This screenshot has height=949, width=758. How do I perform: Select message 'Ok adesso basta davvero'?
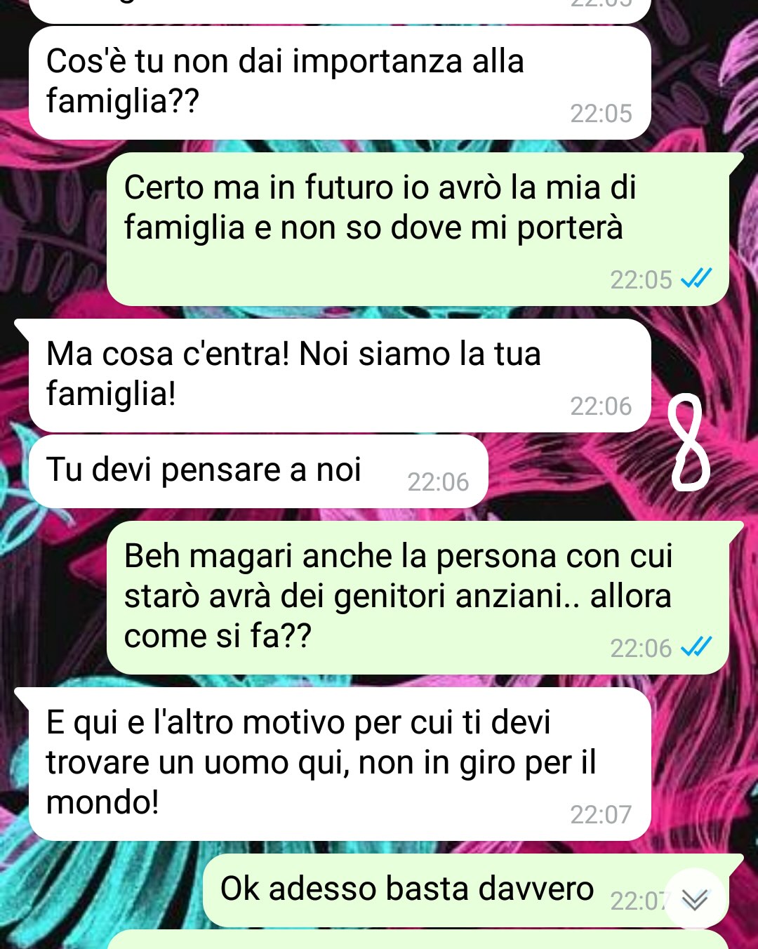tap(466, 891)
